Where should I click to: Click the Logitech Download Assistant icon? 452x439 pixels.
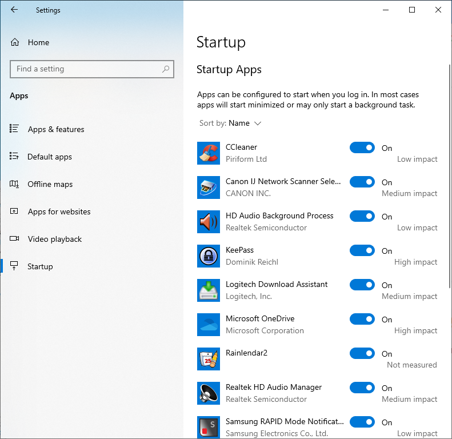(209, 290)
